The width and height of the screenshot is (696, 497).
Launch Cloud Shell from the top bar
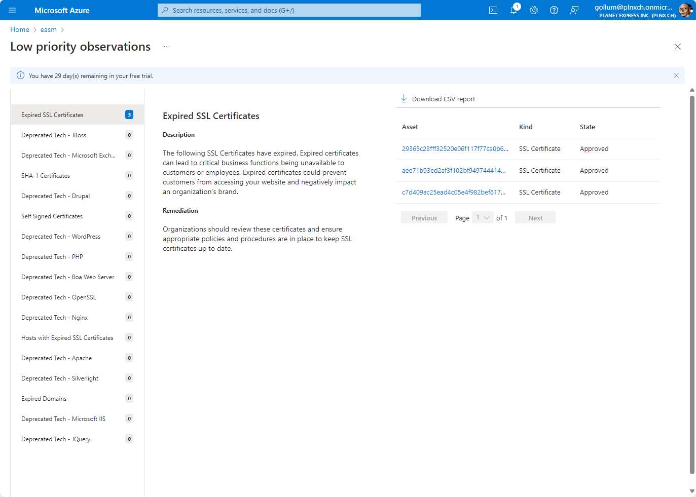(493, 10)
